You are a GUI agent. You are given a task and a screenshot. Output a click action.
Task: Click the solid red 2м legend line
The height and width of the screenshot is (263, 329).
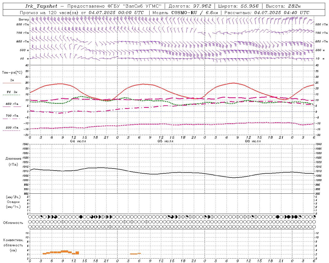click(x=12, y=83)
